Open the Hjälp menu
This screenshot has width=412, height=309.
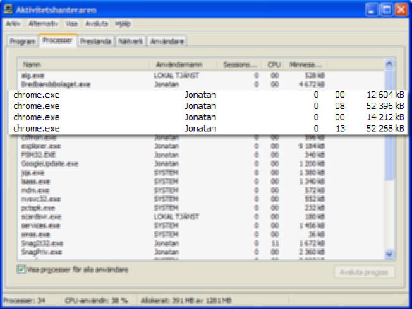(x=123, y=23)
